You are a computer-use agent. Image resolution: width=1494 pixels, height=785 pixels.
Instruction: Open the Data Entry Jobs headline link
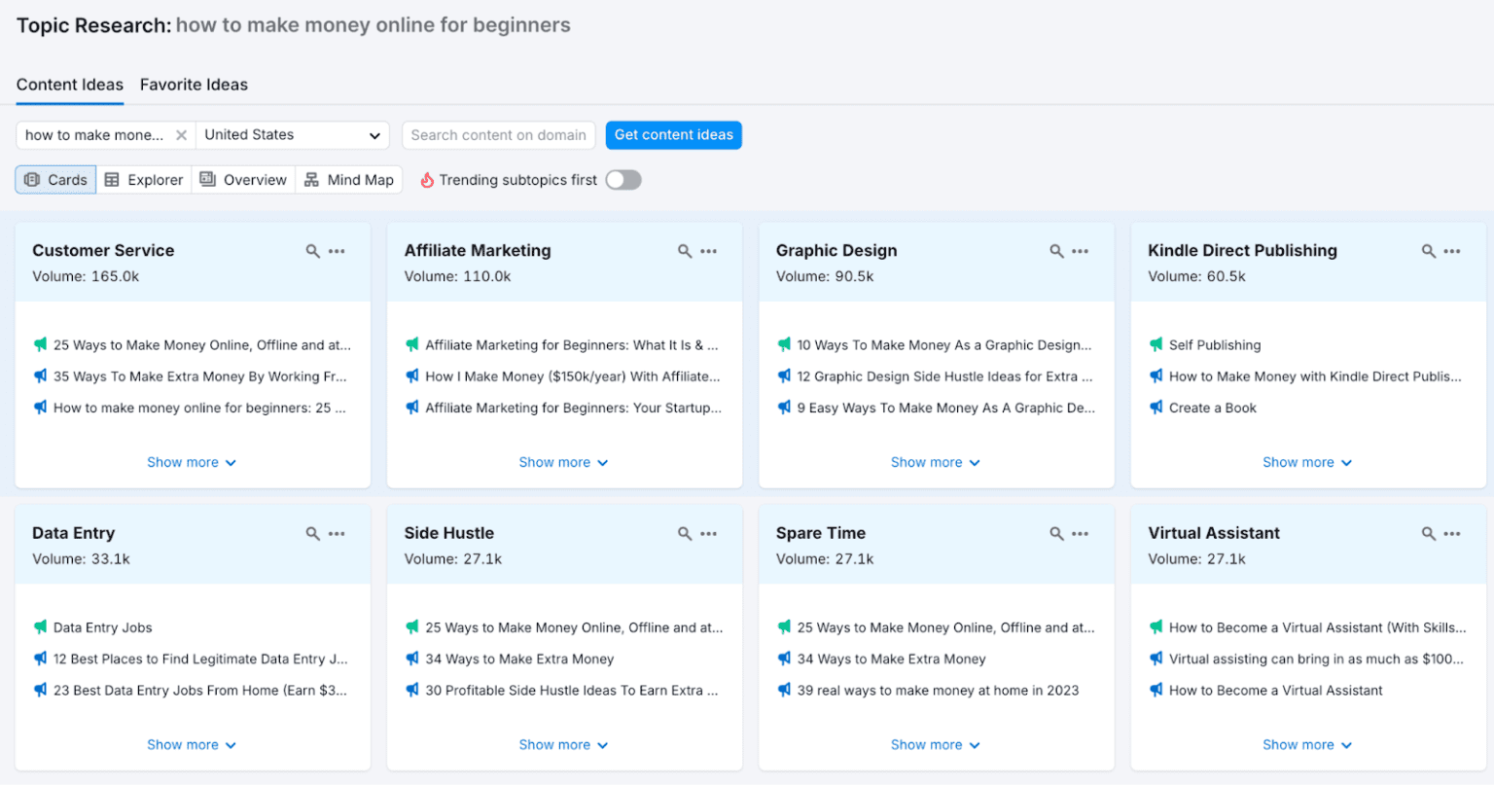103,627
